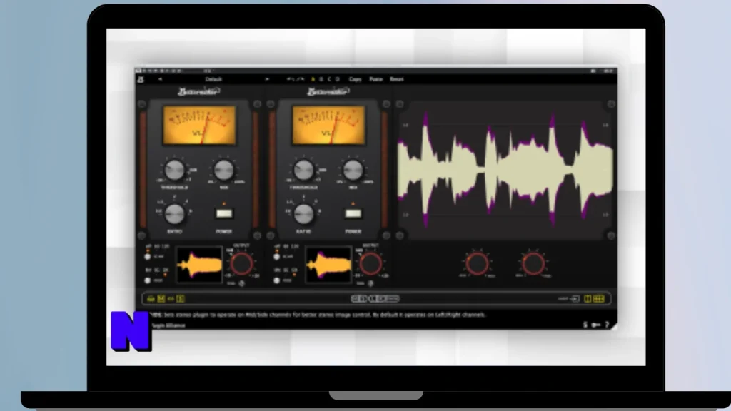
Task: Click the undo arrow in plugin header
Action: (290, 80)
